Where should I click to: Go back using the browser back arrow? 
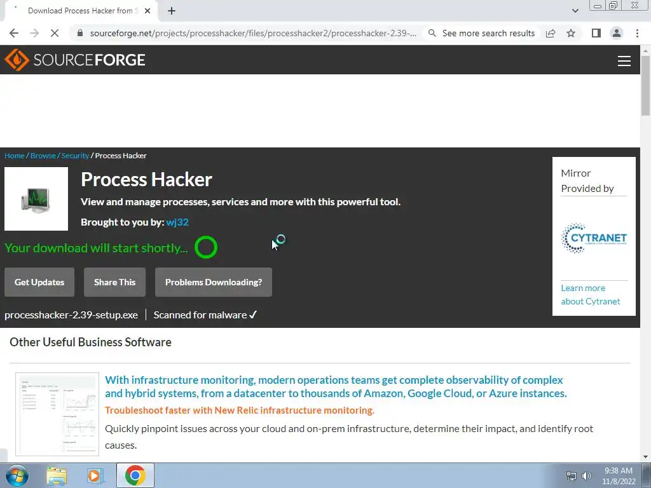pos(14,33)
